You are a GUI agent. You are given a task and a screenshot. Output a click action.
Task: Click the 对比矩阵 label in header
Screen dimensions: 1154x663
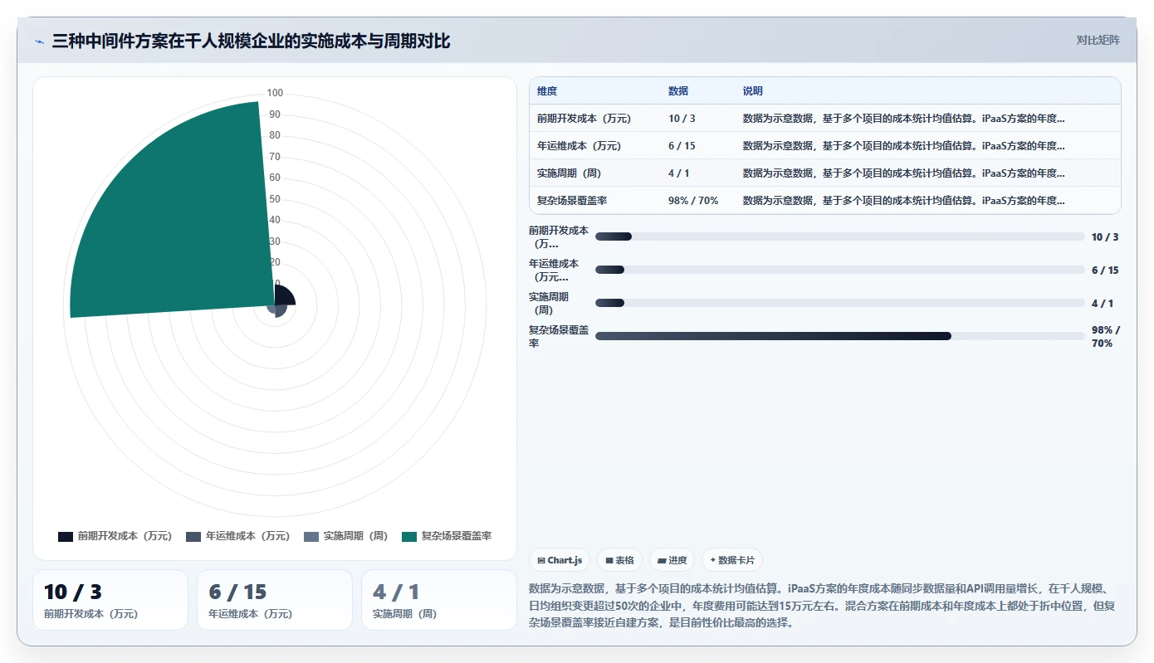pyautogui.click(x=1098, y=41)
